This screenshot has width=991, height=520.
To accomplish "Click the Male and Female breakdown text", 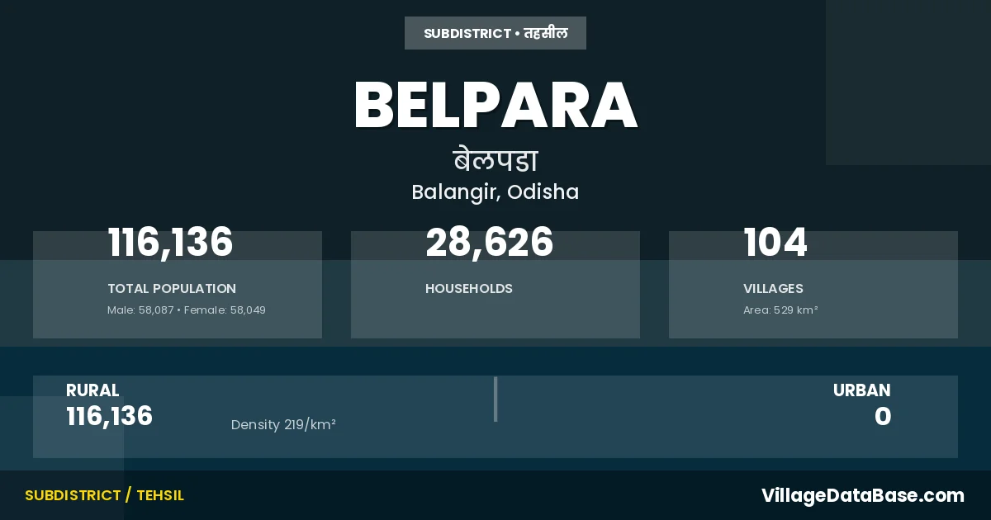I will click(187, 310).
